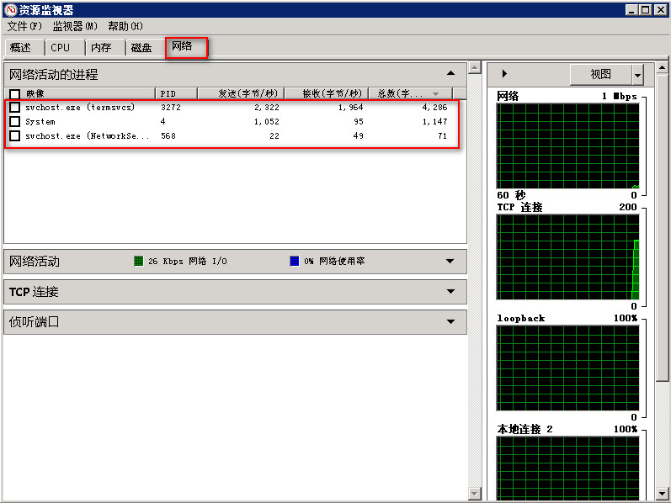
Task: Click the sort arrow in total bytes column
Action: 435,93
